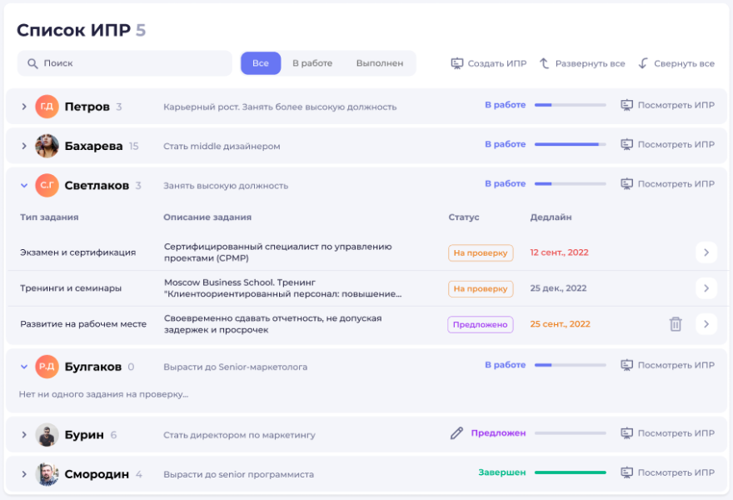Switch to the В работе tab
This screenshot has width=733, height=500.
tap(312, 63)
